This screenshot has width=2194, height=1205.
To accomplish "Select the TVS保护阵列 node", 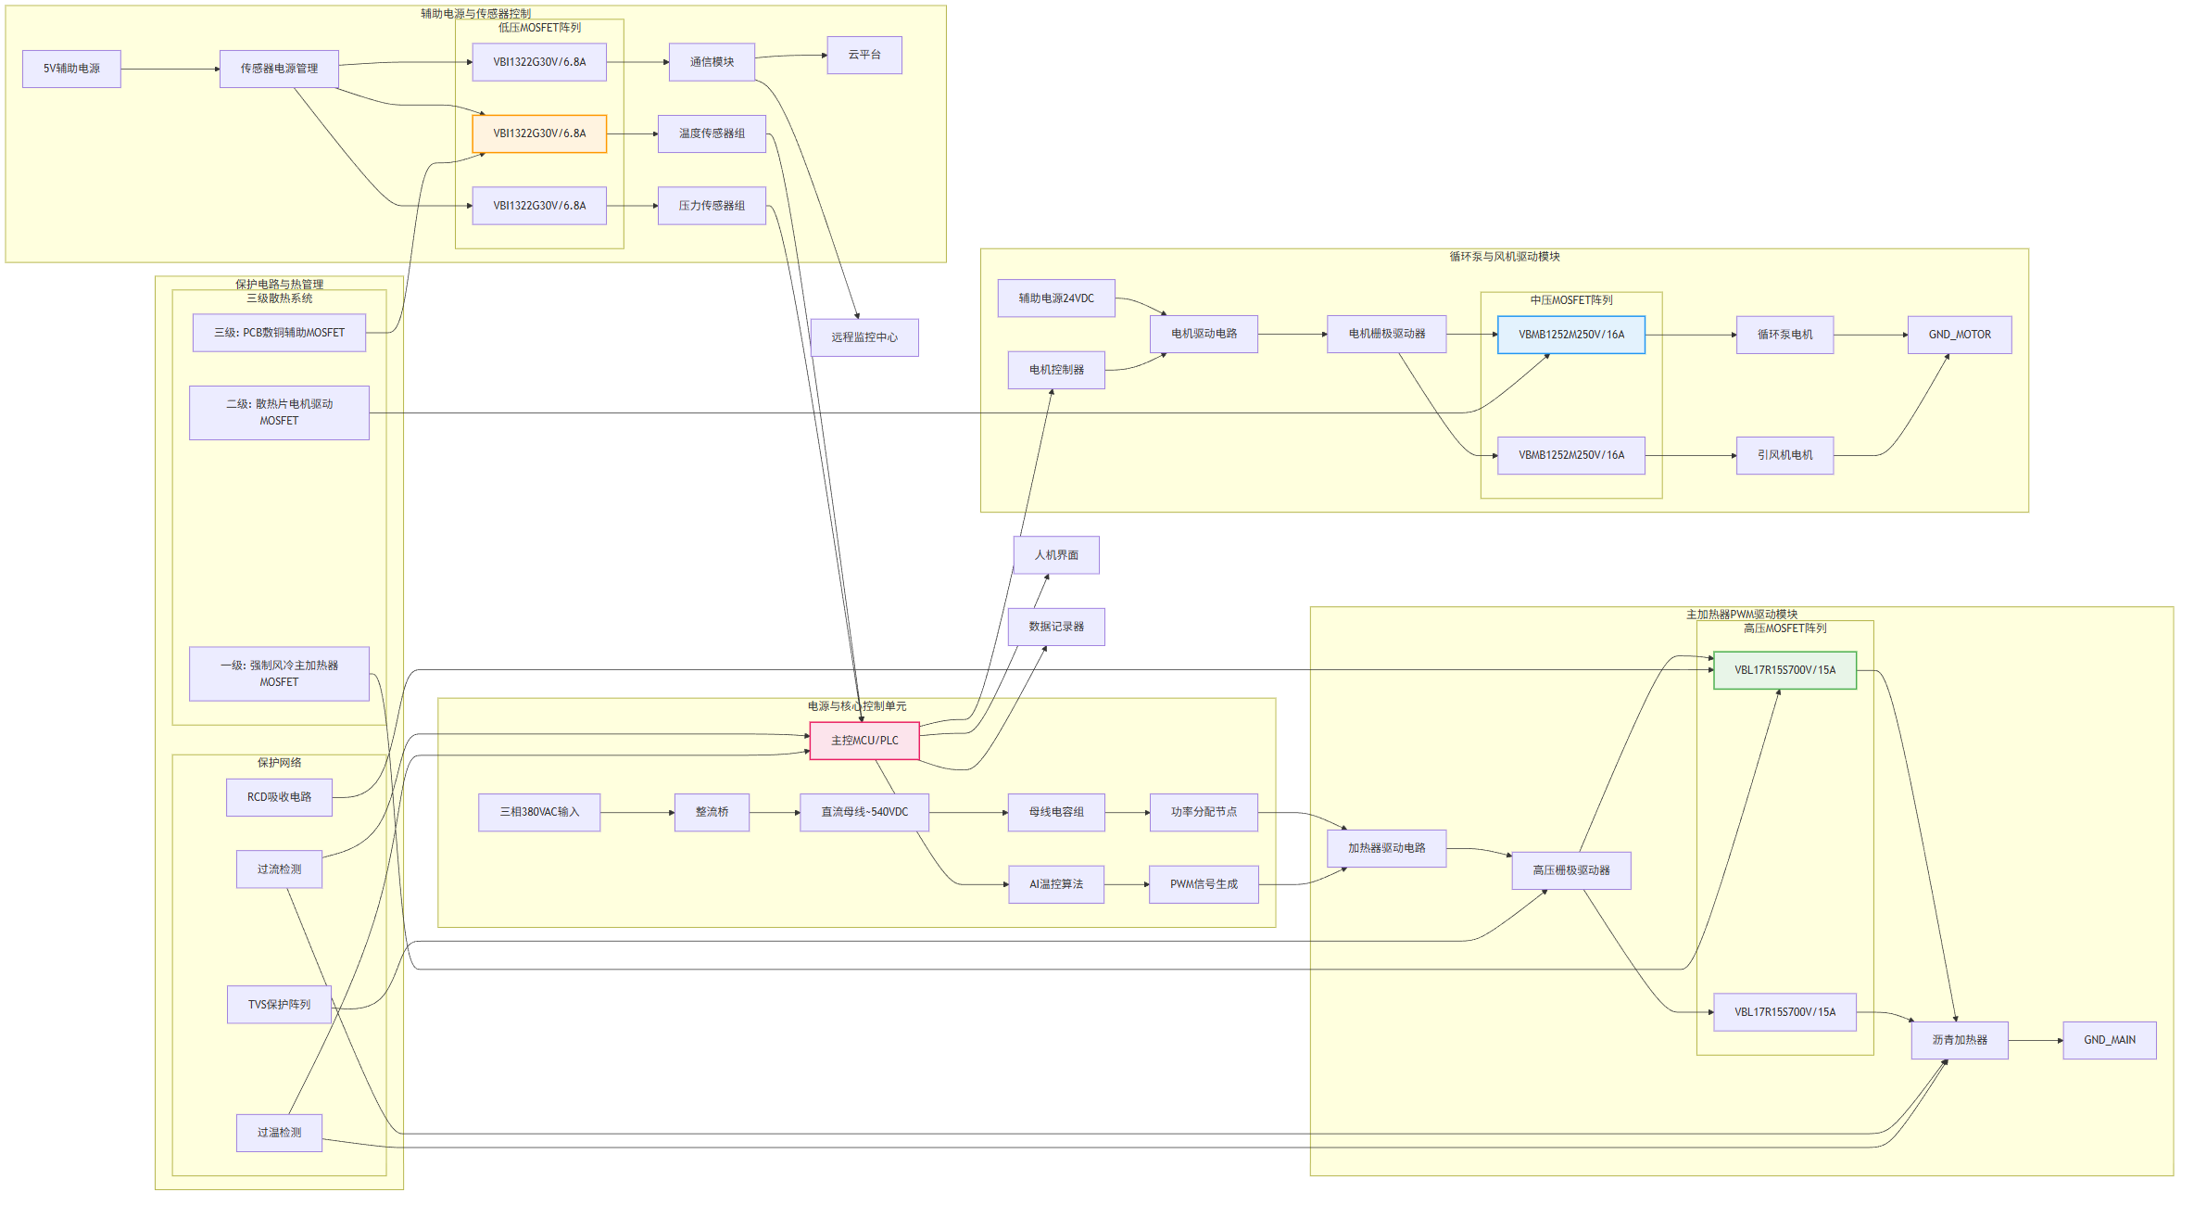I will (279, 1005).
